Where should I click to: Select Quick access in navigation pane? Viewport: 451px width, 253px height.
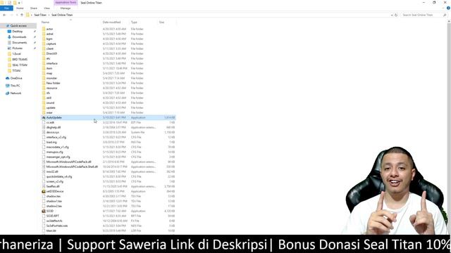(x=18, y=26)
